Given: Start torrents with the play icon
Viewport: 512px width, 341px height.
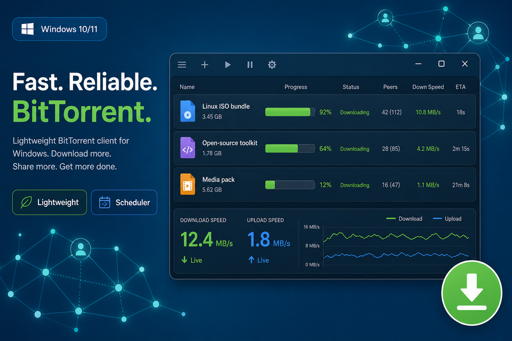Looking at the screenshot, I should pyautogui.click(x=228, y=64).
